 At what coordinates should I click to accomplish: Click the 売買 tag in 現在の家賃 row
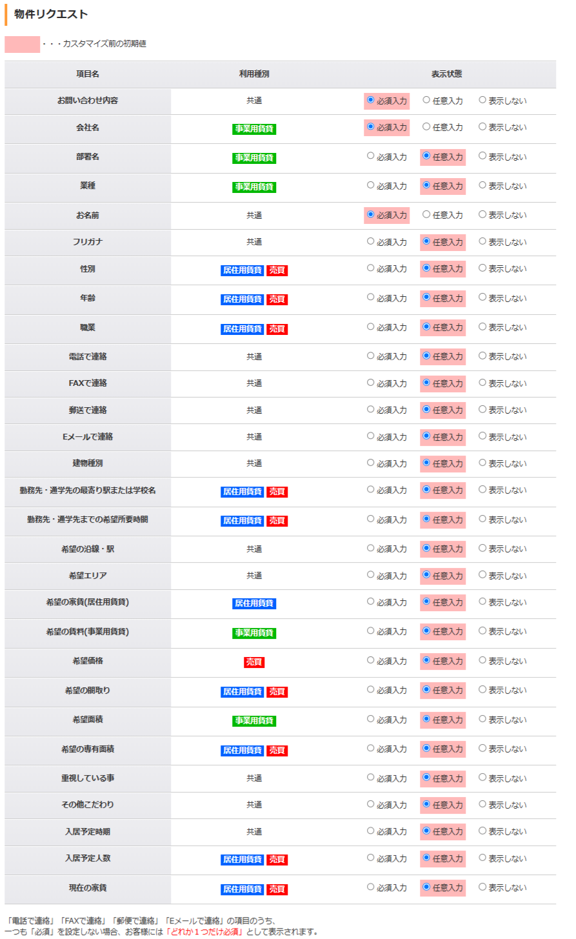[x=277, y=889]
